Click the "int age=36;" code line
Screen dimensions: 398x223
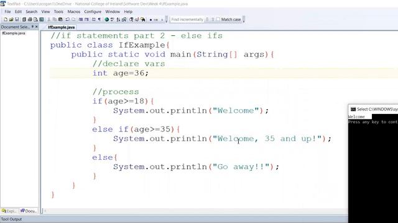click(120, 73)
